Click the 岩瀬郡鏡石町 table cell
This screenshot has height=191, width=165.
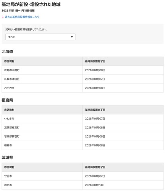click(x=42, y=136)
